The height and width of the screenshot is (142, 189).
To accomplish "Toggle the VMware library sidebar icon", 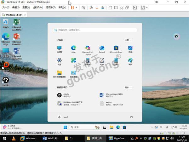I will click(110, 8).
